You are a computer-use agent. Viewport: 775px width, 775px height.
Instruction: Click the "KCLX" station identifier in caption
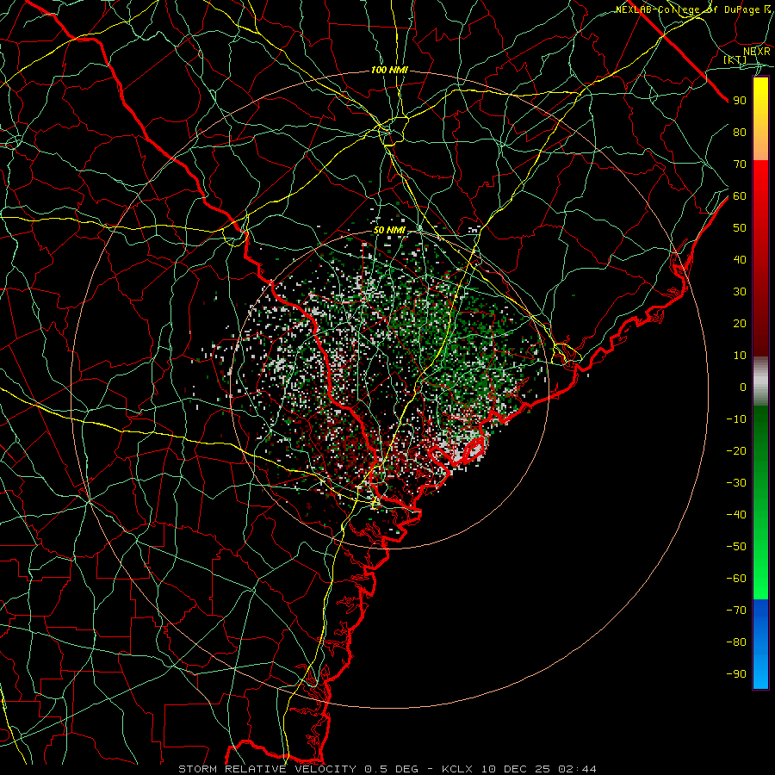[457, 769]
